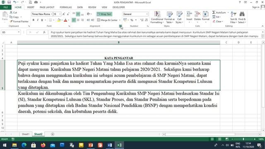Open Alignment settings dialog launcher

pyautogui.click(x=120, y=26)
